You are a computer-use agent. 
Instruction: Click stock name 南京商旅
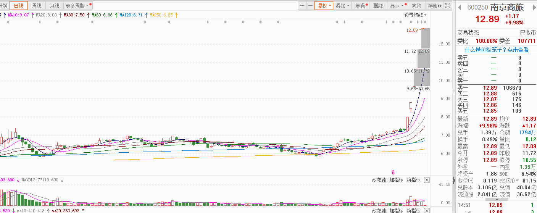coord(507,7)
